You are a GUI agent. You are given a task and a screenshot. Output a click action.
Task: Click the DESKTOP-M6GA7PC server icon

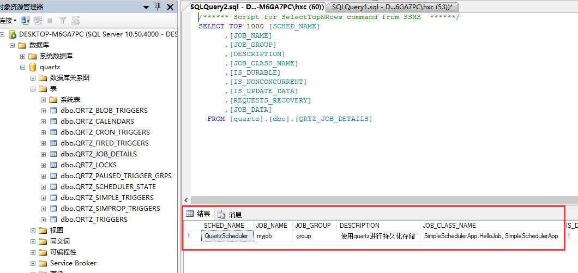pyautogui.click(x=13, y=35)
